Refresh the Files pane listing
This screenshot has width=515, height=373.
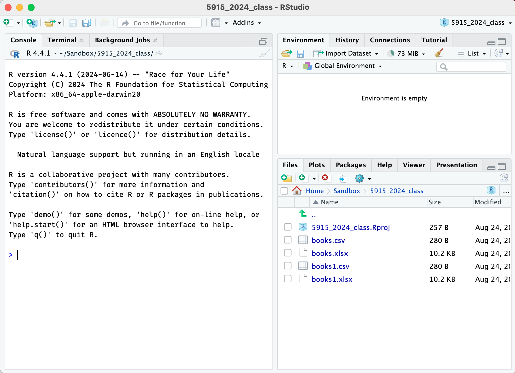504,178
